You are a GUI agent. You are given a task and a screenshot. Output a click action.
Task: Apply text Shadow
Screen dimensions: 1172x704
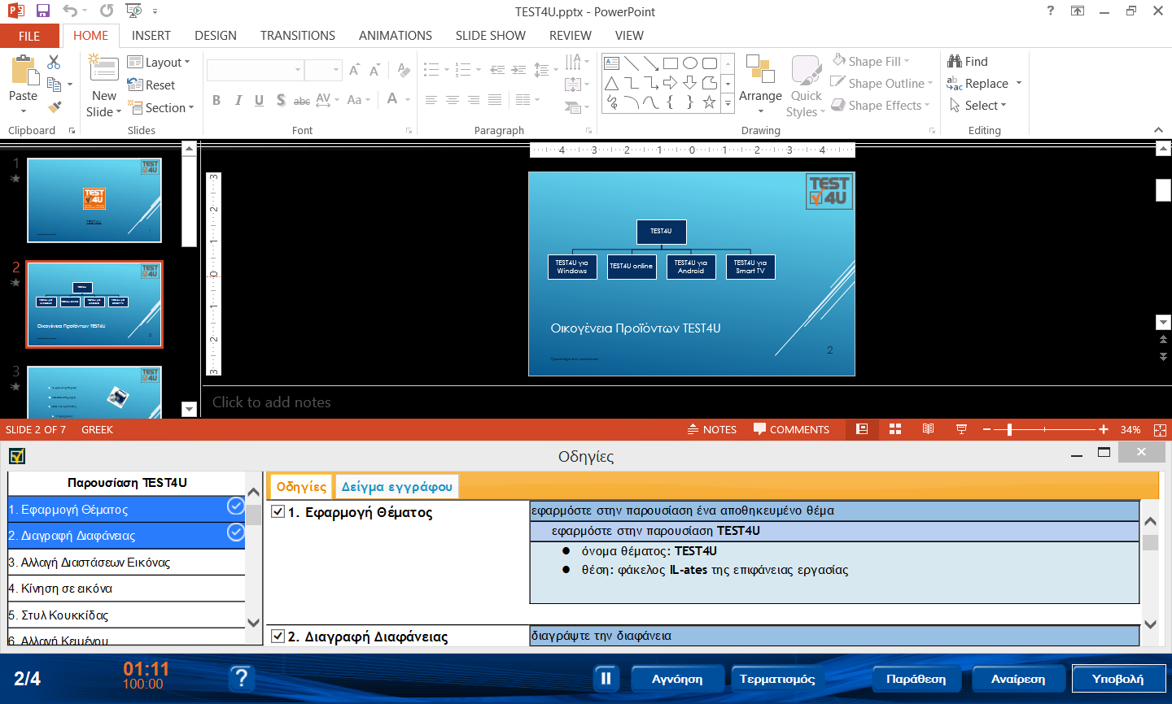281,100
